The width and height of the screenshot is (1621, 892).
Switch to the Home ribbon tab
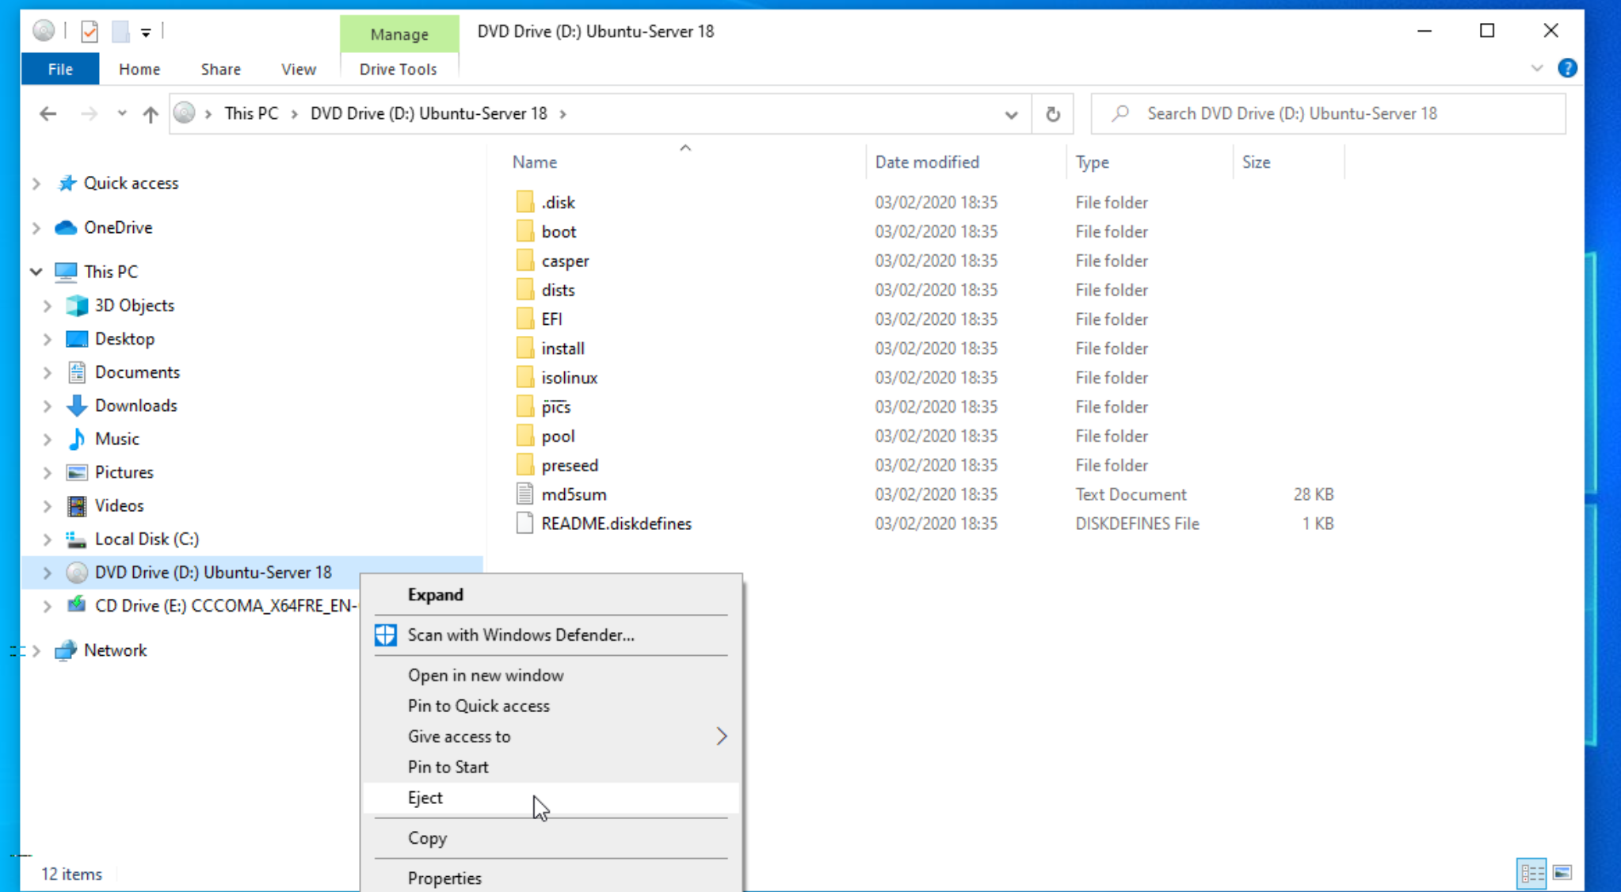(x=139, y=69)
